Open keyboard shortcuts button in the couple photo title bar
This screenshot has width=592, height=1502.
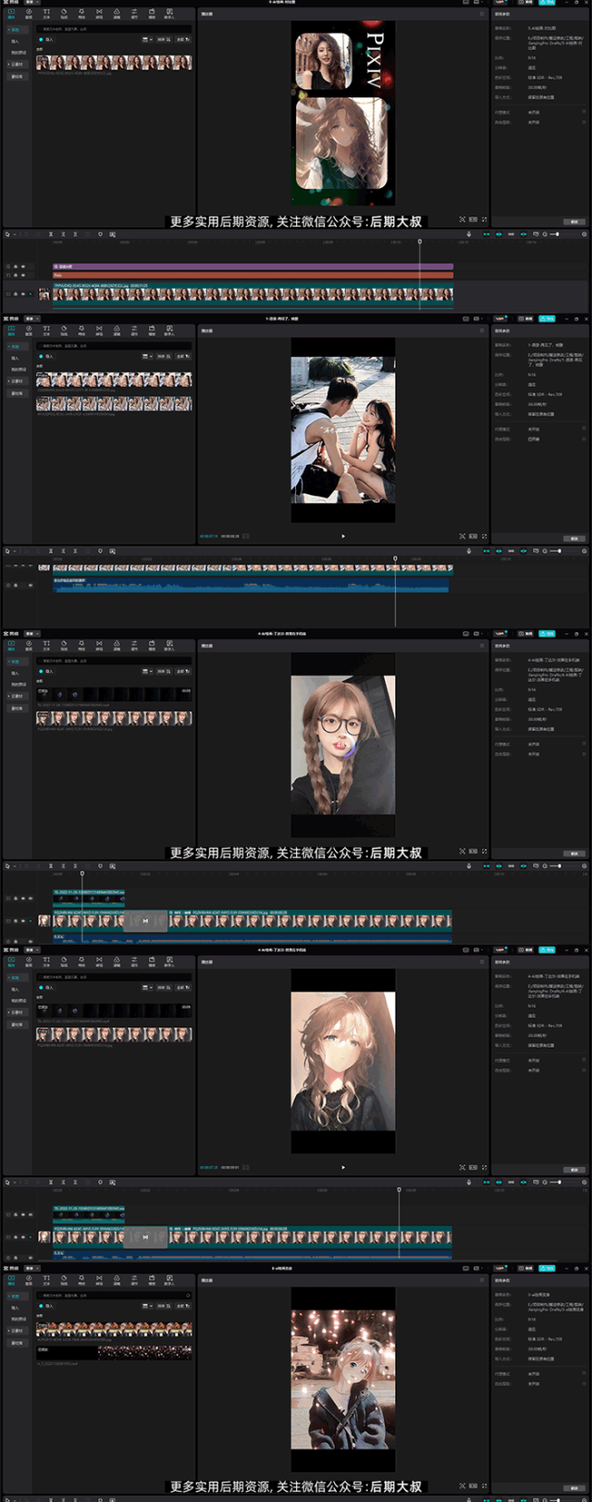point(465,318)
